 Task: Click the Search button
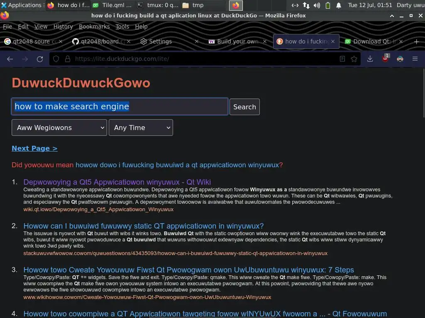click(244, 107)
